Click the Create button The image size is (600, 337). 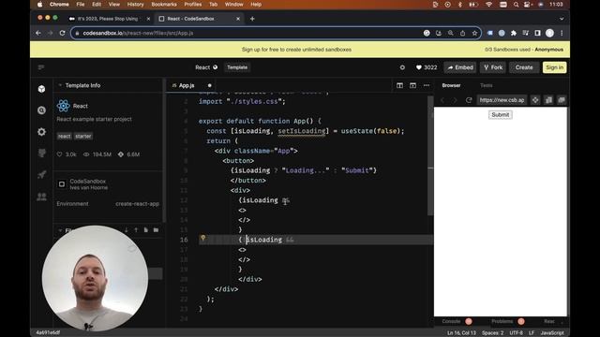click(x=524, y=67)
